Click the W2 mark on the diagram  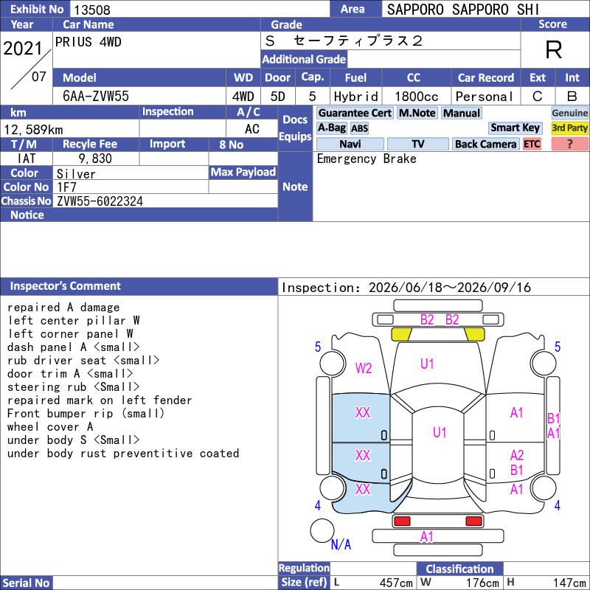[364, 368]
